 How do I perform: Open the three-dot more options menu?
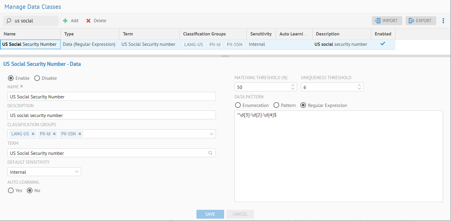coord(443,21)
